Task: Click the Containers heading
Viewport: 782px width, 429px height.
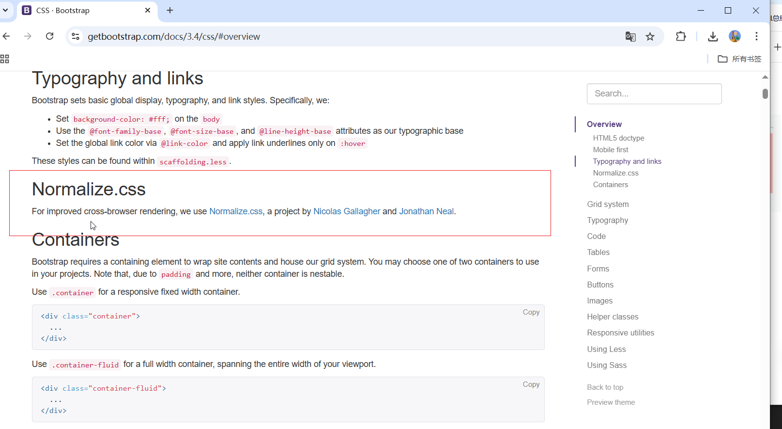Action: click(x=76, y=240)
